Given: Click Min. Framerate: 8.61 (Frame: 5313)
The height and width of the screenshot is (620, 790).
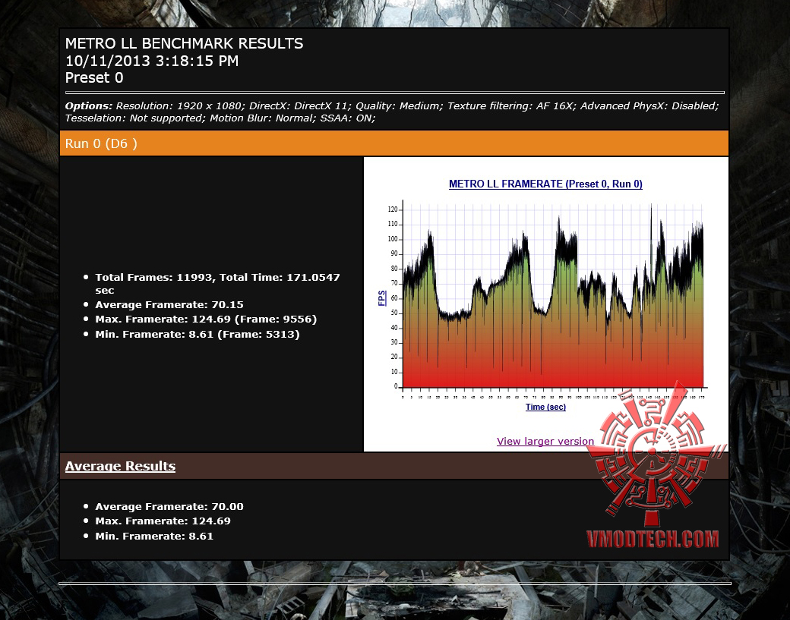Looking at the screenshot, I should click(x=197, y=334).
